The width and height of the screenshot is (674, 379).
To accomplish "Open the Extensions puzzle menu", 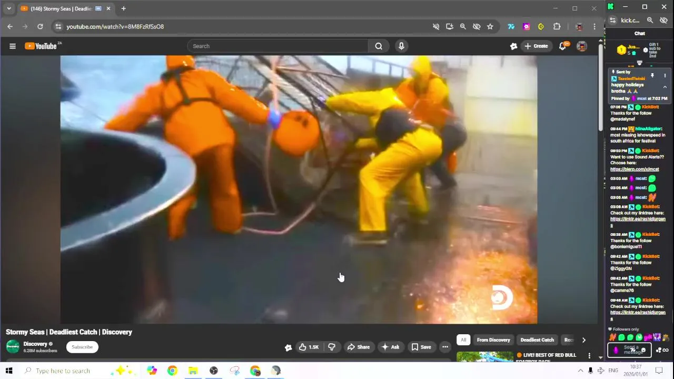I will click(x=557, y=26).
